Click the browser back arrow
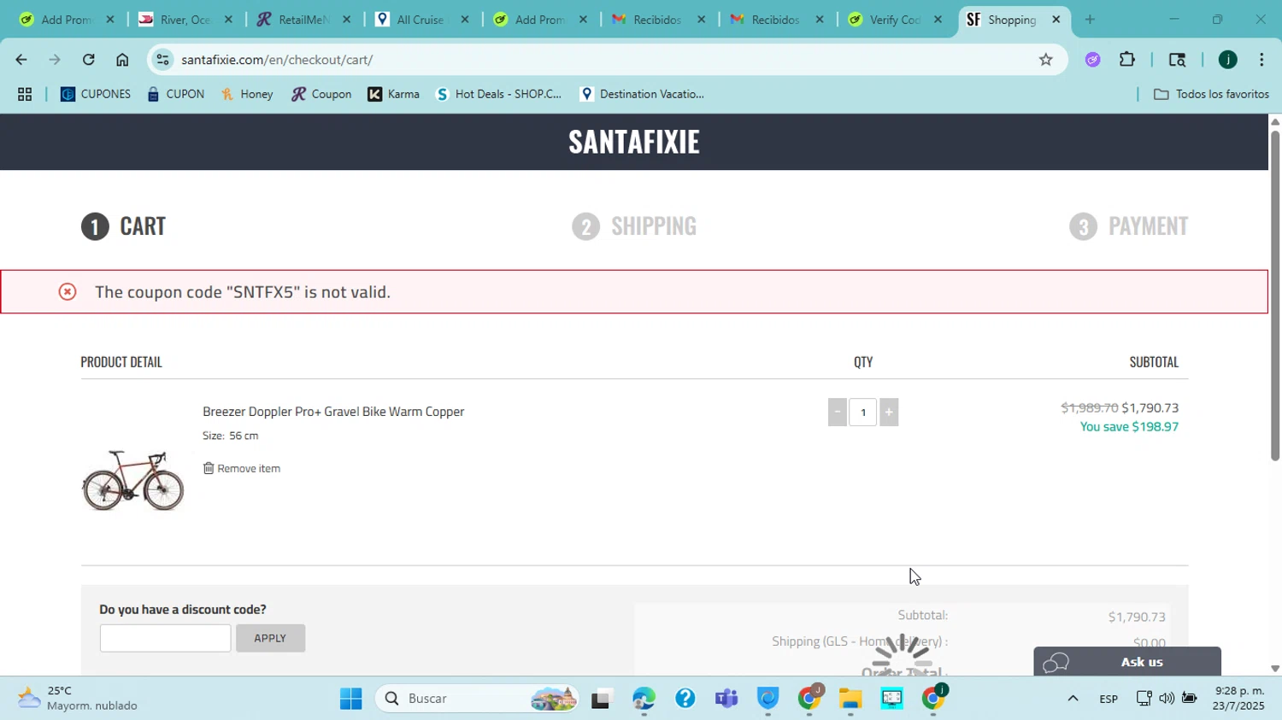This screenshot has width=1282, height=720. click(x=21, y=60)
